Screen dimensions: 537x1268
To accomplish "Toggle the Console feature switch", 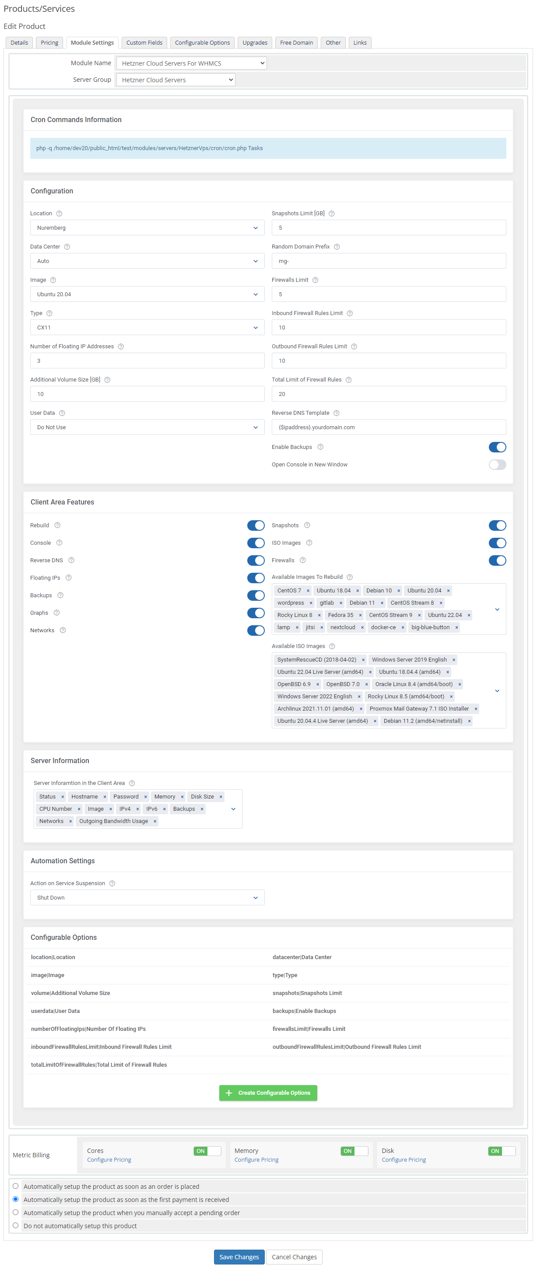I will tap(256, 543).
